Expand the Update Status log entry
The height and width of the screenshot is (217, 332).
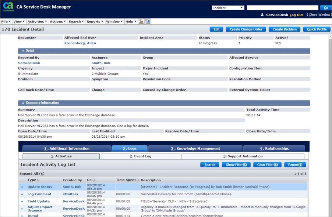coord(21,187)
